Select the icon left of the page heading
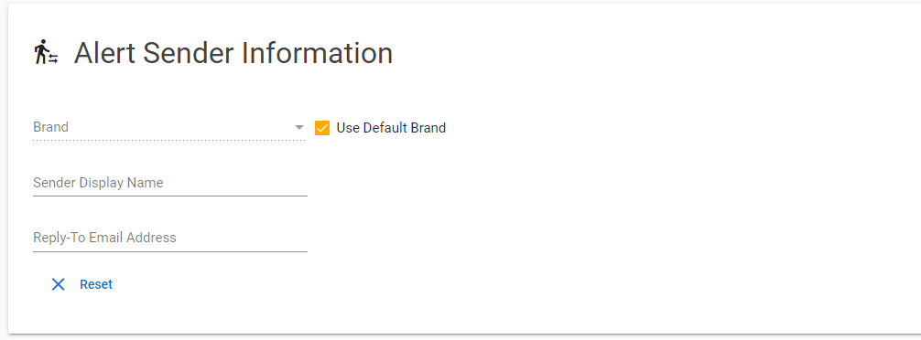The height and width of the screenshot is (340, 921). (x=46, y=52)
